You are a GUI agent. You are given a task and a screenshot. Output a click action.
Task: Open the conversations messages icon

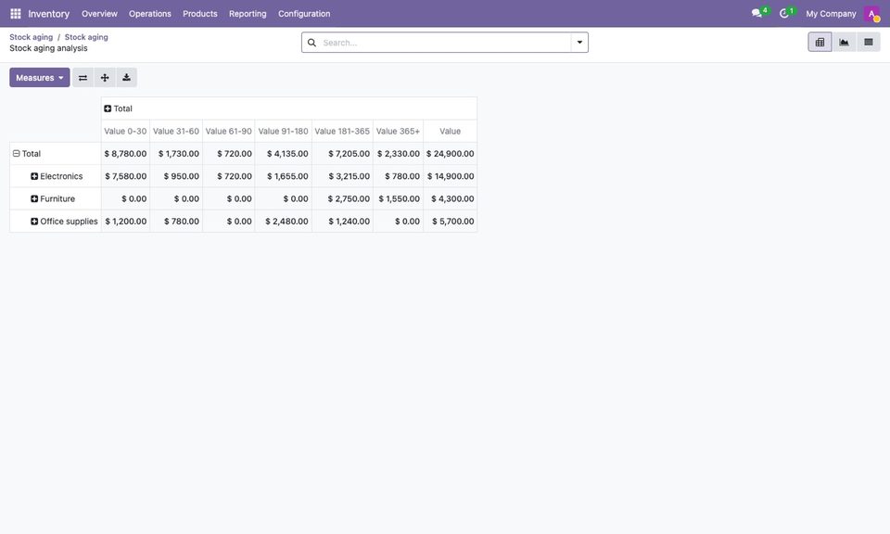756,13
